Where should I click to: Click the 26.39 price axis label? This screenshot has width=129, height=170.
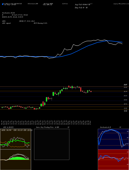pyautogui.click(x=126, y=91)
